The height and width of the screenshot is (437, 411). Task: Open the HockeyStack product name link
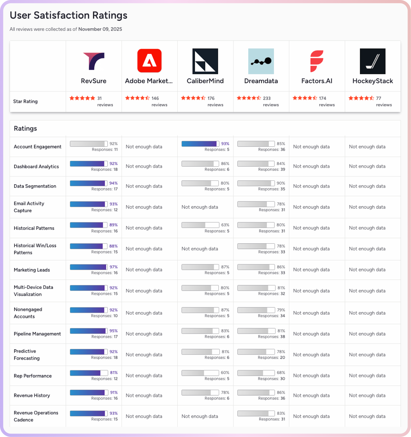tap(373, 81)
